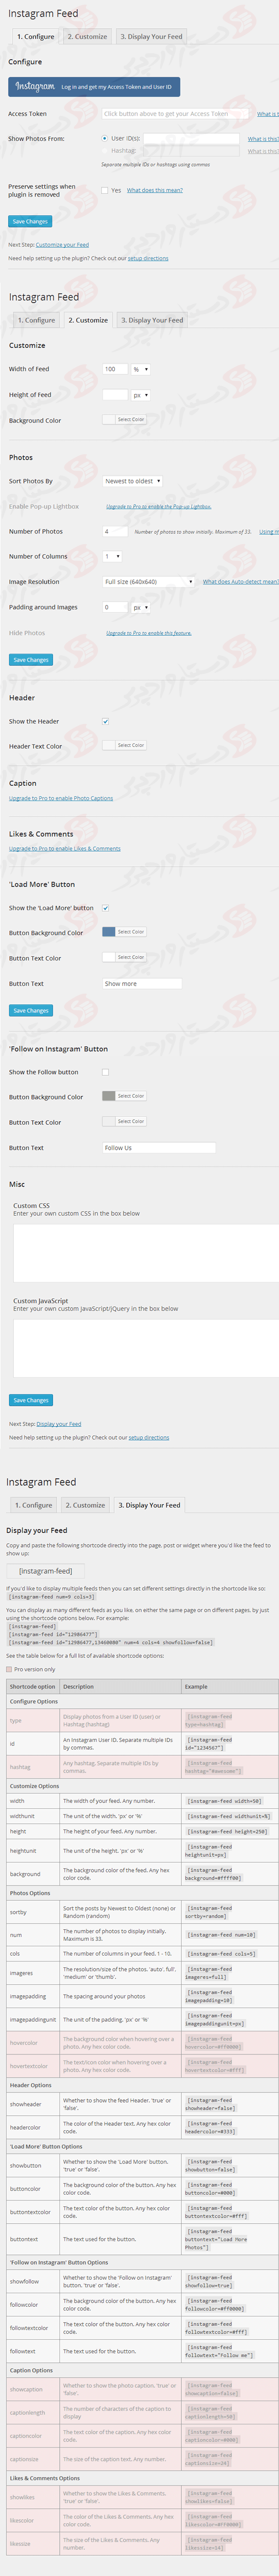Click the Instagram log in button

94,87
